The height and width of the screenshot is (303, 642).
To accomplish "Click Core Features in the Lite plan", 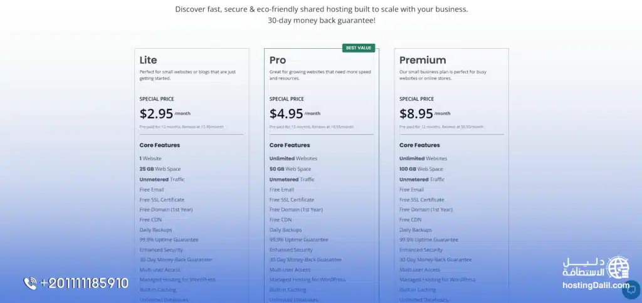I will (x=160, y=145).
